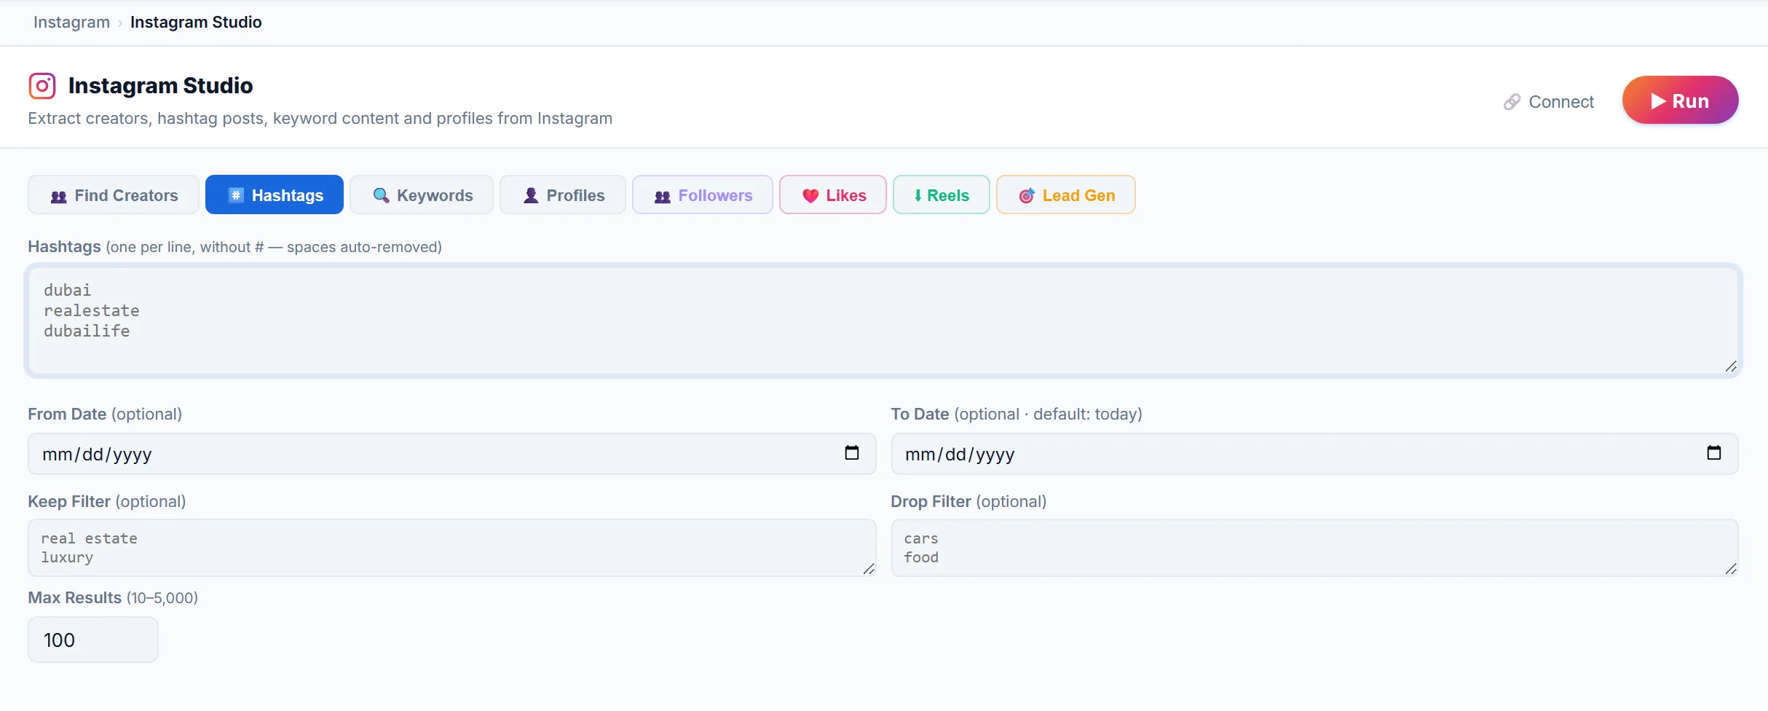Click the 'realestate' hashtag line

click(x=92, y=310)
